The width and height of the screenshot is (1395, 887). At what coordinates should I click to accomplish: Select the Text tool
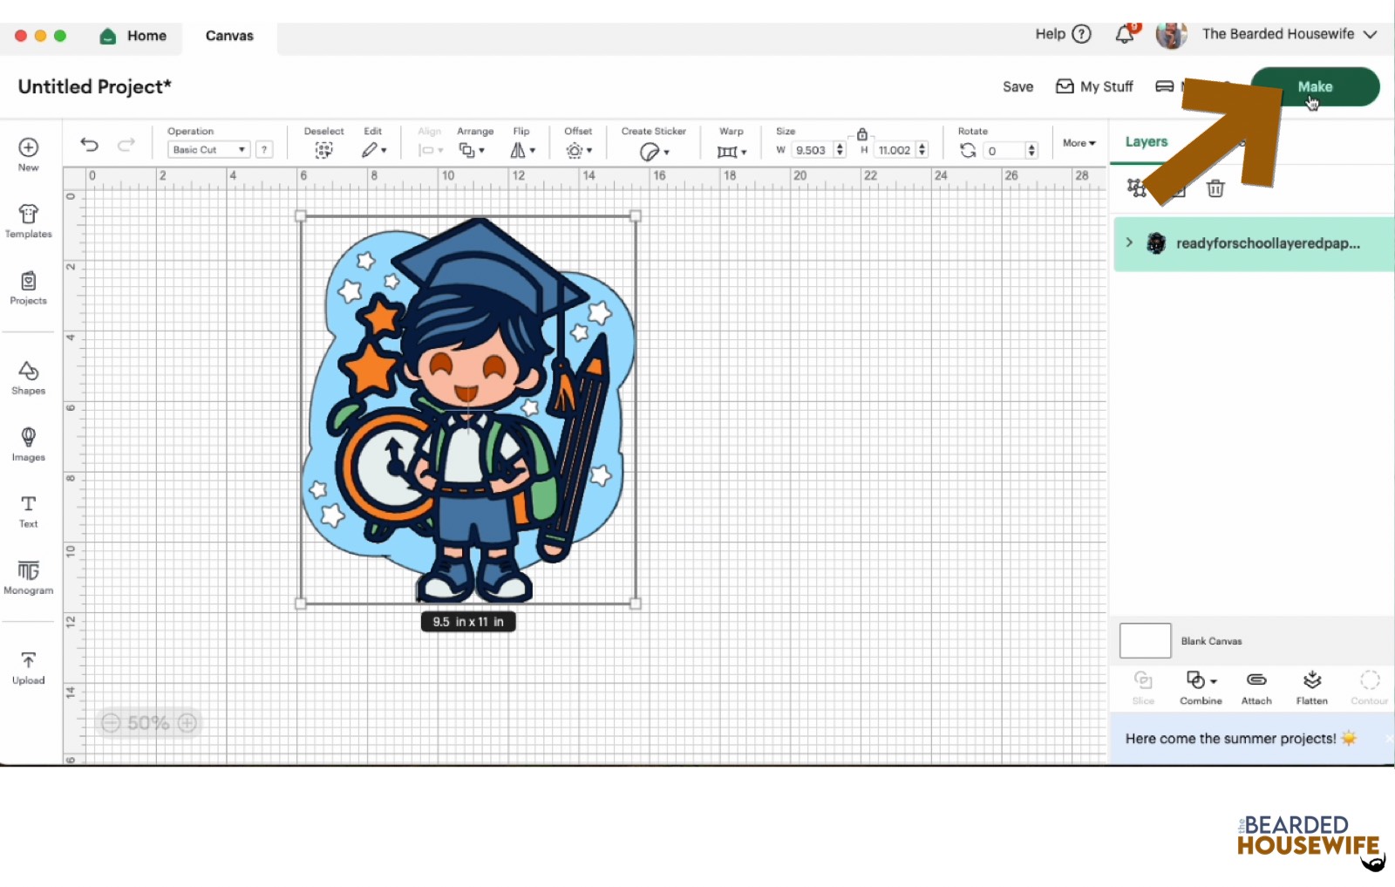(28, 510)
